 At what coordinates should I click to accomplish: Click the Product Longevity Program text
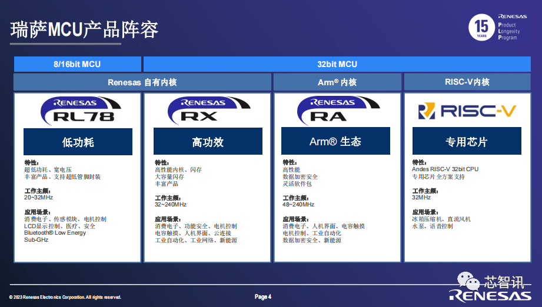[509, 31]
